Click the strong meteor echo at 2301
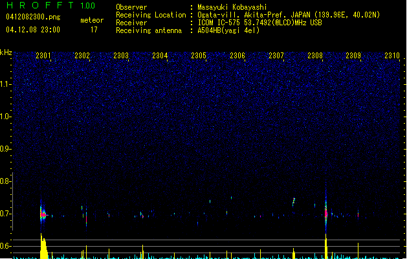Image resolution: width=407 pixels, height=259 pixels. pos(43,214)
